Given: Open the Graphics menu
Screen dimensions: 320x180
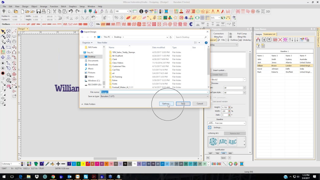Looking at the screenshot, I should [73, 6].
